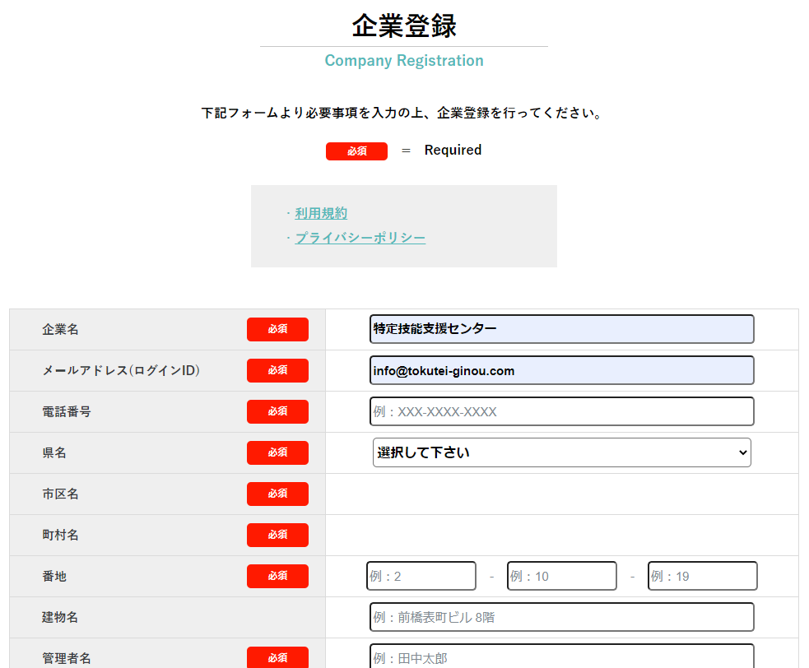
Task: Expand the 県名 prefecture dropdown
Action: pos(561,452)
